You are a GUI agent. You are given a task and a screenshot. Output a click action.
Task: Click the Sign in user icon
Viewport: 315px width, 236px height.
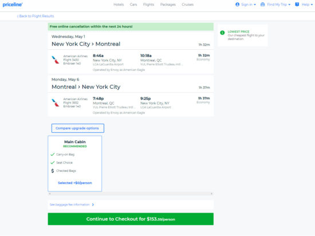[237, 5]
